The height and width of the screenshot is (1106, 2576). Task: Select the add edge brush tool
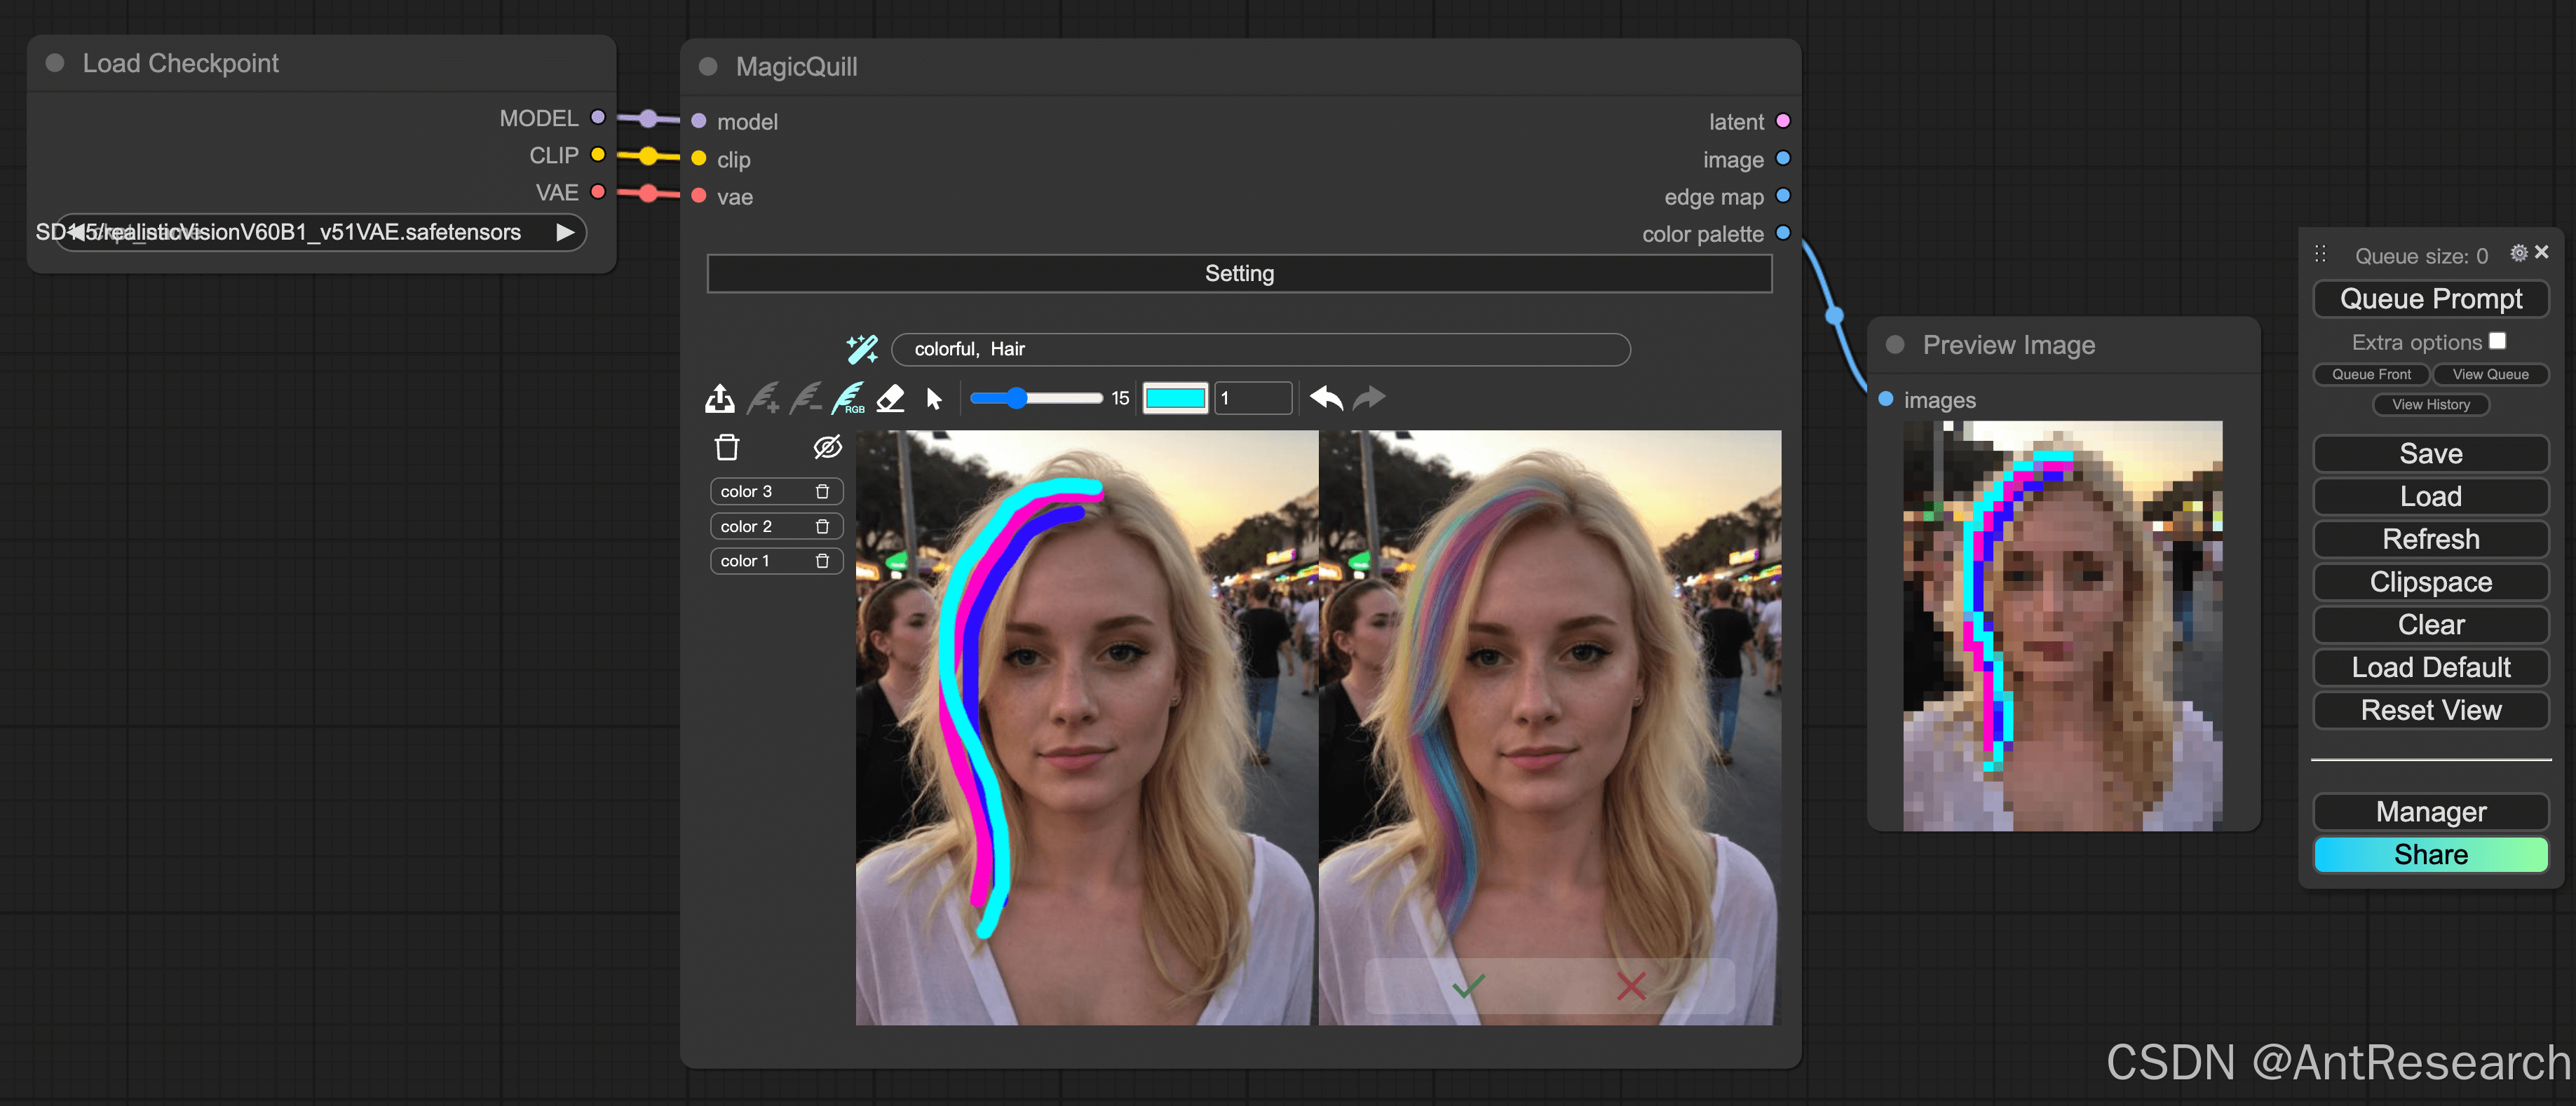(x=763, y=399)
